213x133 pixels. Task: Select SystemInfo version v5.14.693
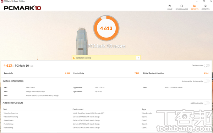tap(99, 92)
